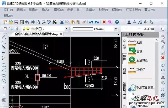Toggle layer on/off light bulb icon

[x=24, y=29]
